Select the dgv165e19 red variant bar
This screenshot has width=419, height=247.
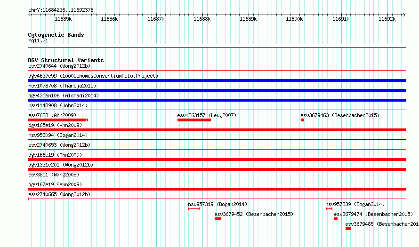click(217, 130)
